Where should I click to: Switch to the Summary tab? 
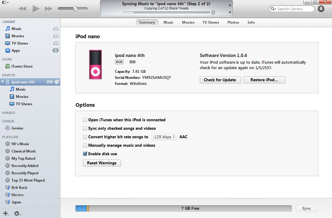point(147,22)
